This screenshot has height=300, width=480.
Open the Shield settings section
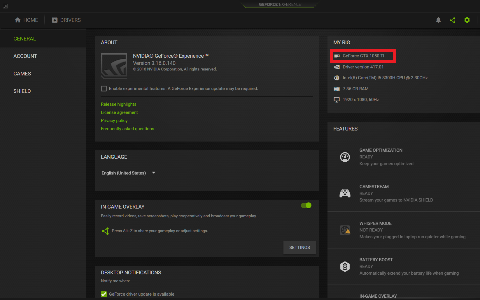[x=43, y=91]
